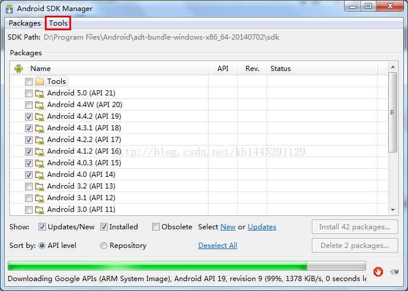This screenshot has width=408, height=291.
Task: Click the Tools folder icon
Action: tap(40, 81)
